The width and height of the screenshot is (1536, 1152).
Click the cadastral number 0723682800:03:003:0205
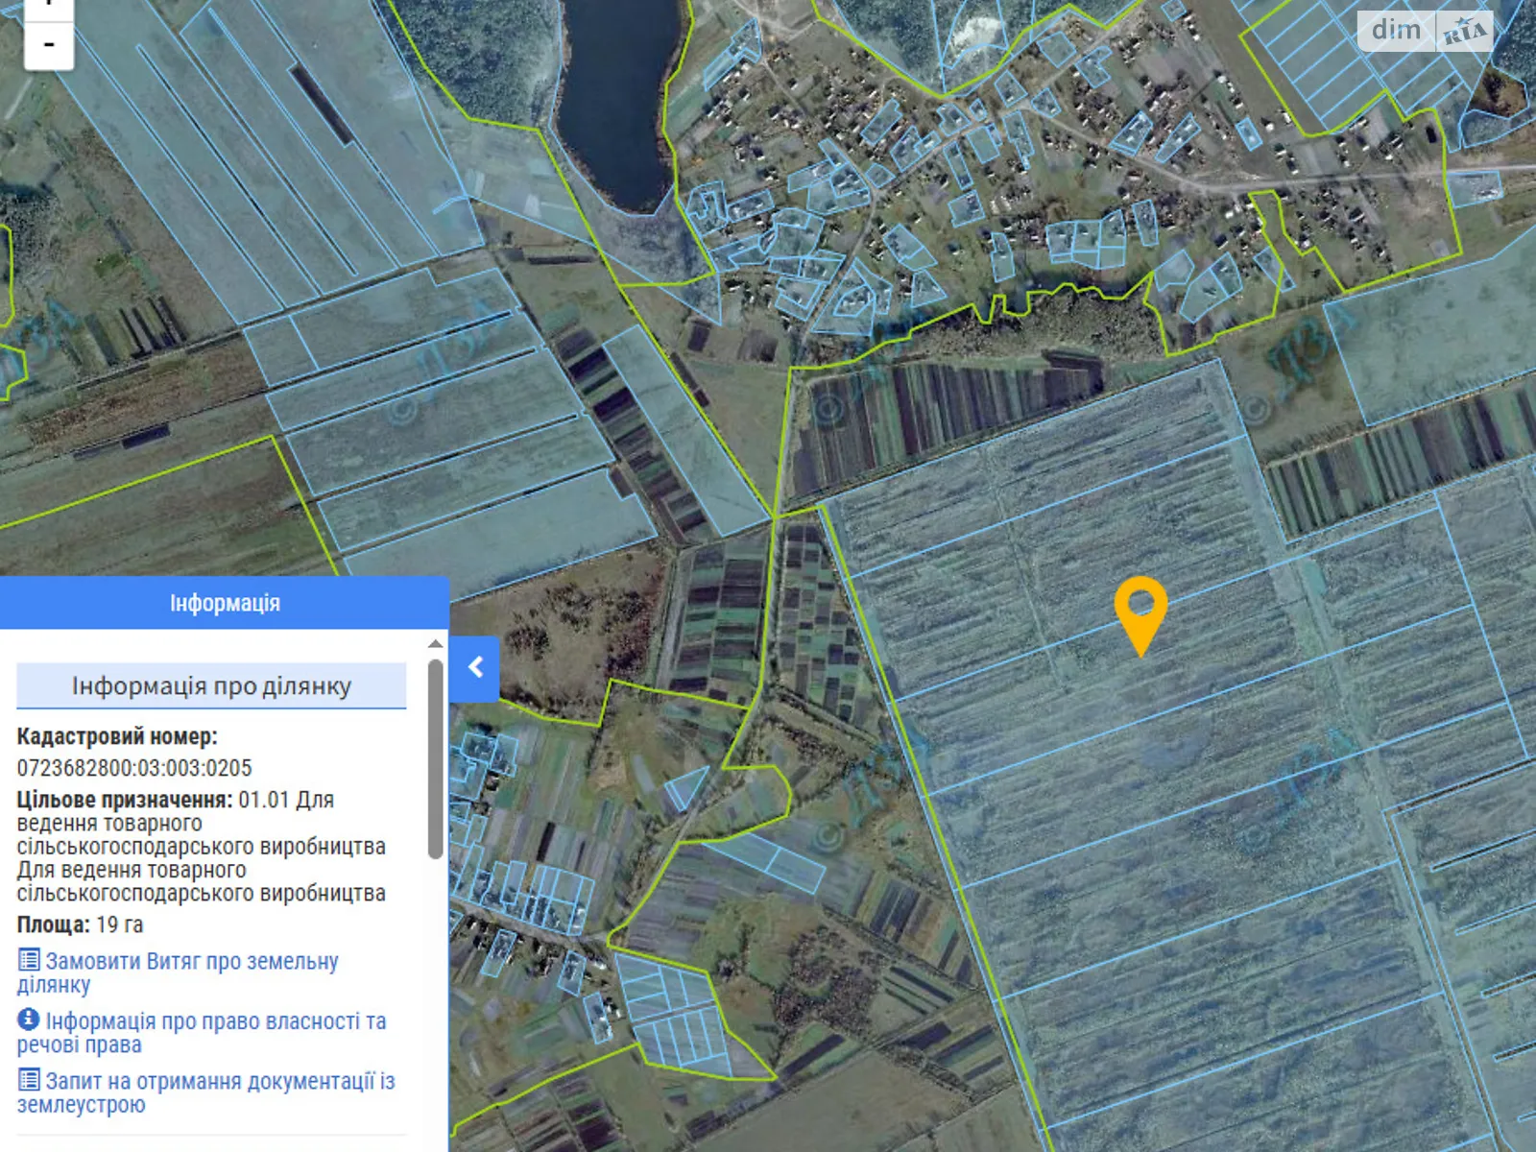(134, 768)
